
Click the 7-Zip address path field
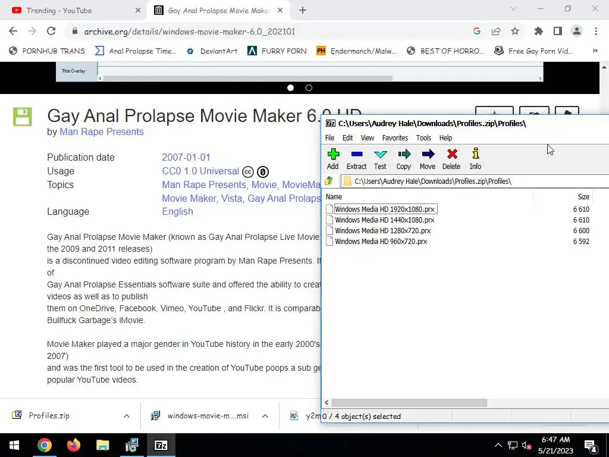tap(476, 181)
